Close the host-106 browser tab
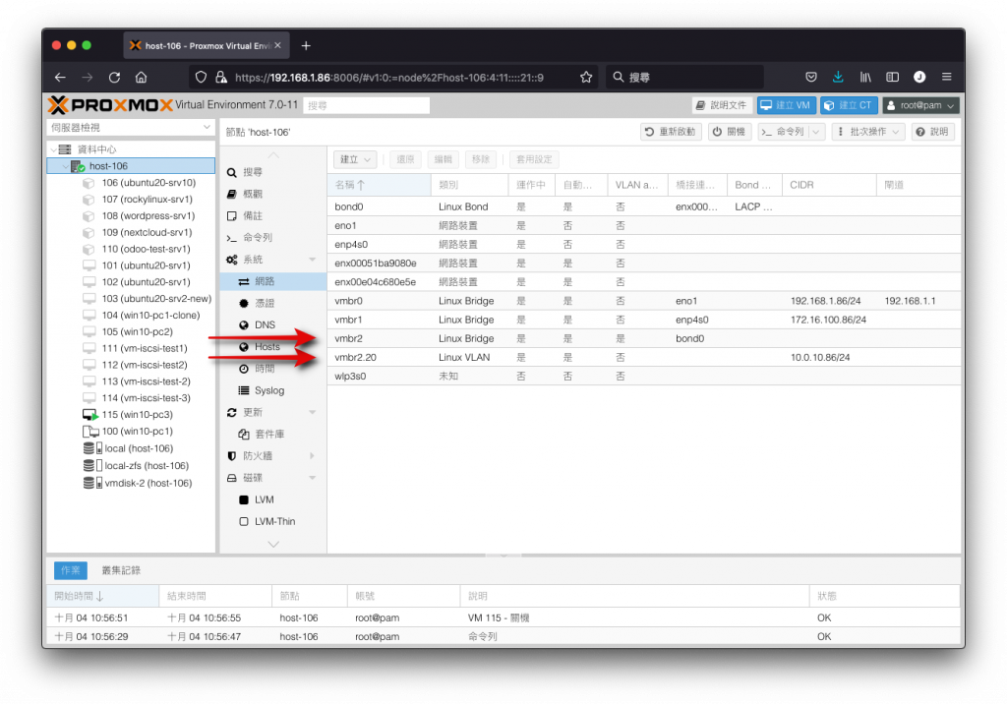Screen dimensions: 1007x704 click(277, 45)
